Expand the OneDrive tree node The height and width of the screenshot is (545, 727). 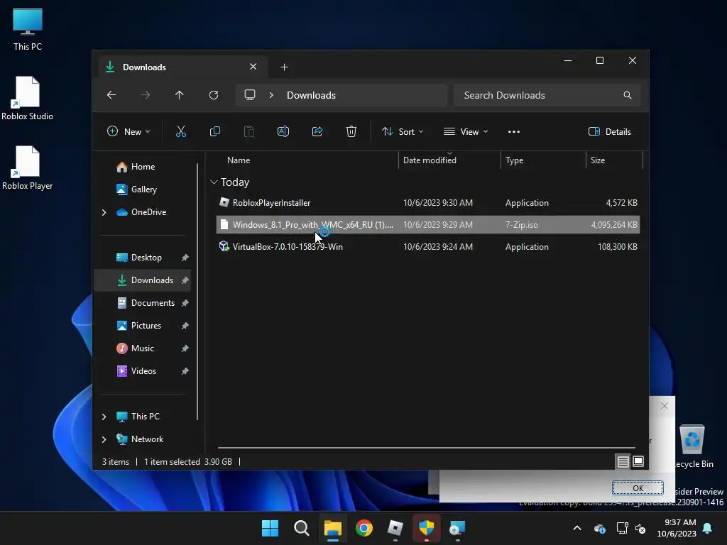pos(104,212)
